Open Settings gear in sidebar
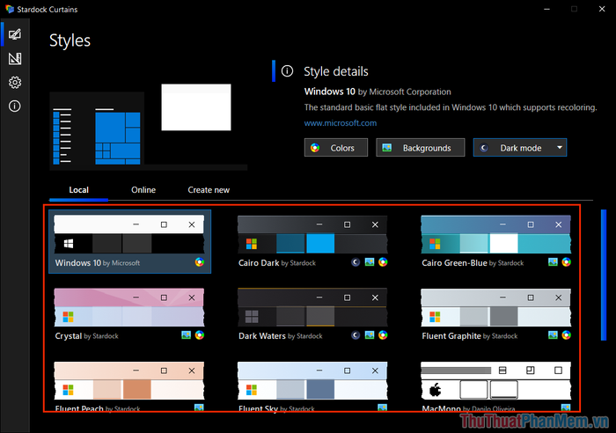 click(15, 83)
